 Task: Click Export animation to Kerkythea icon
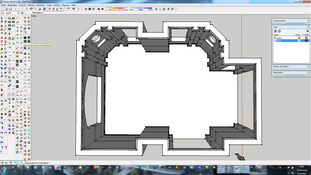click(x=25, y=41)
